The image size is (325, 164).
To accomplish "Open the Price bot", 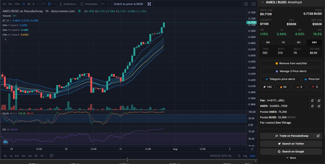I will click(312, 79).
